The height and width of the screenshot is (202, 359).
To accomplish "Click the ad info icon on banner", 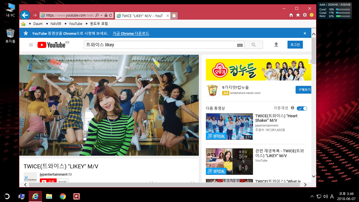I will click(x=310, y=61).
